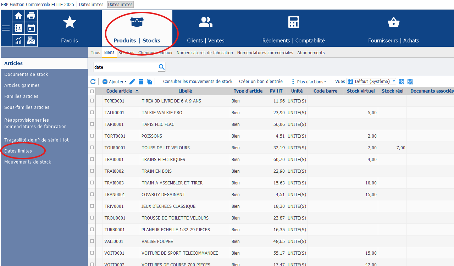Check the VALI0001 row checkbox
454x266 pixels.
(92, 241)
